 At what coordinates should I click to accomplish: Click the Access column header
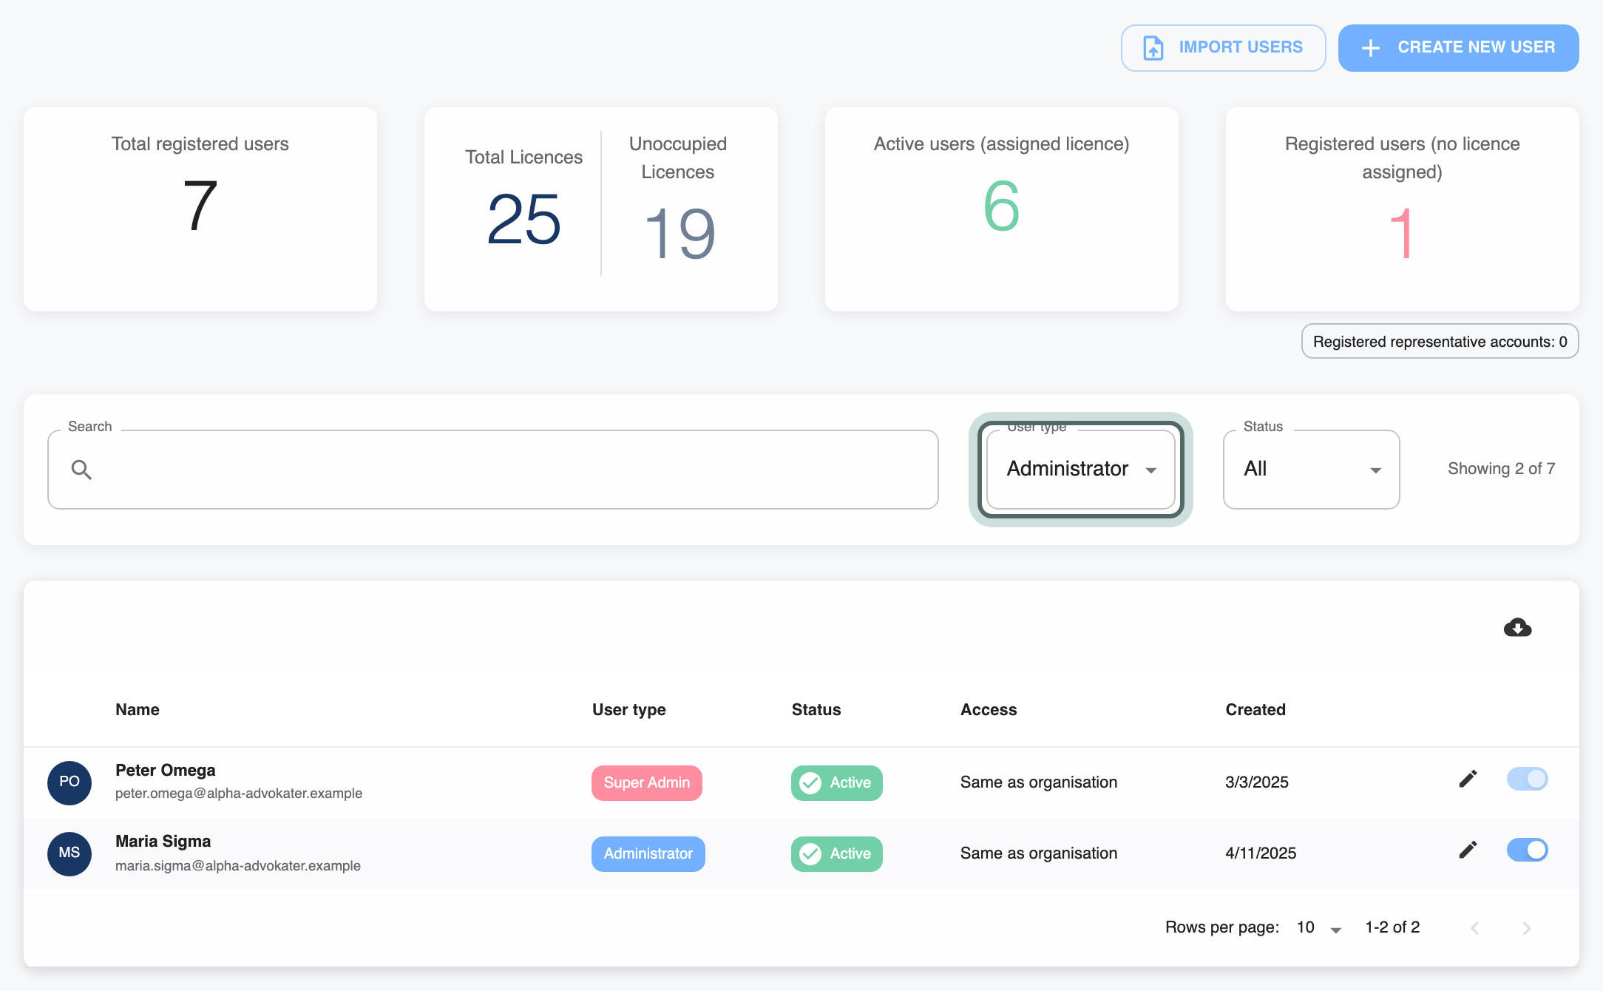[x=989, y=709]
